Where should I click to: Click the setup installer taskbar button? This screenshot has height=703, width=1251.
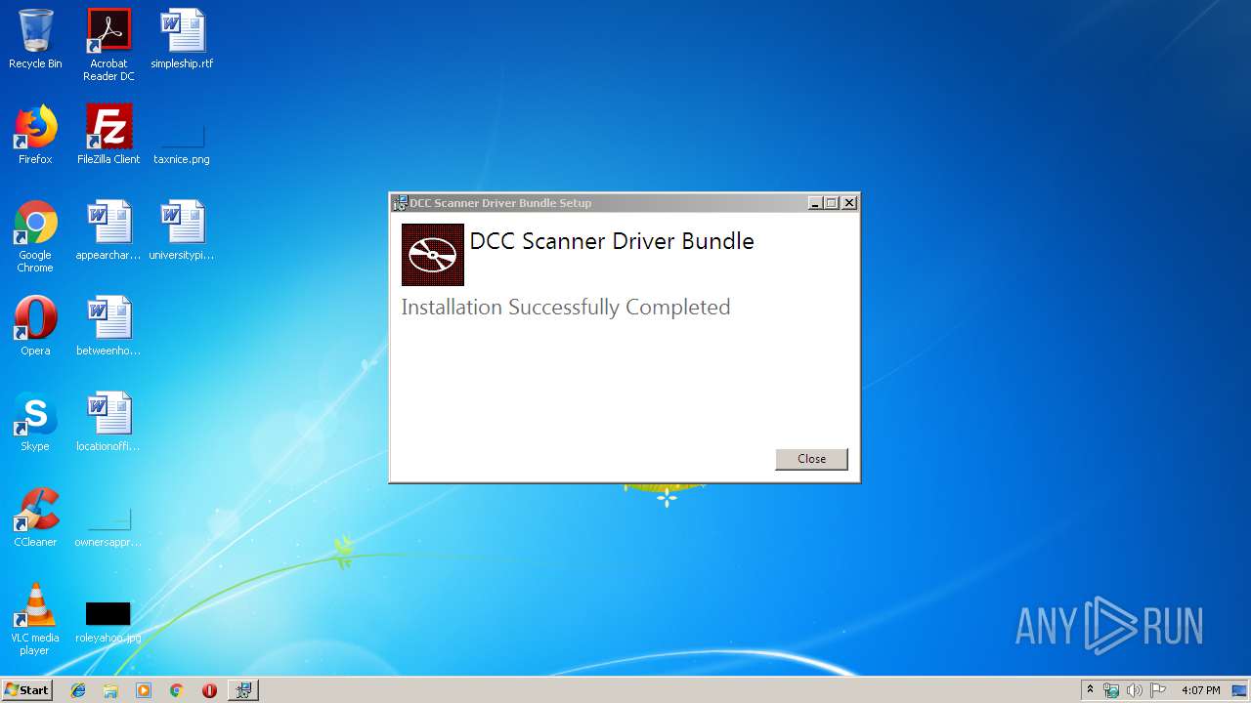point(243,690)
